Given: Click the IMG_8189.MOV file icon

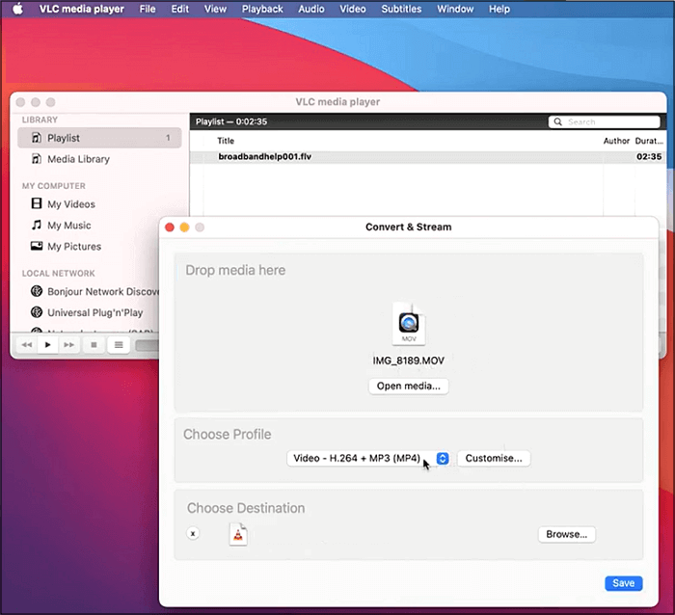Looking at the screenshot, I should (x=409, y=325).
